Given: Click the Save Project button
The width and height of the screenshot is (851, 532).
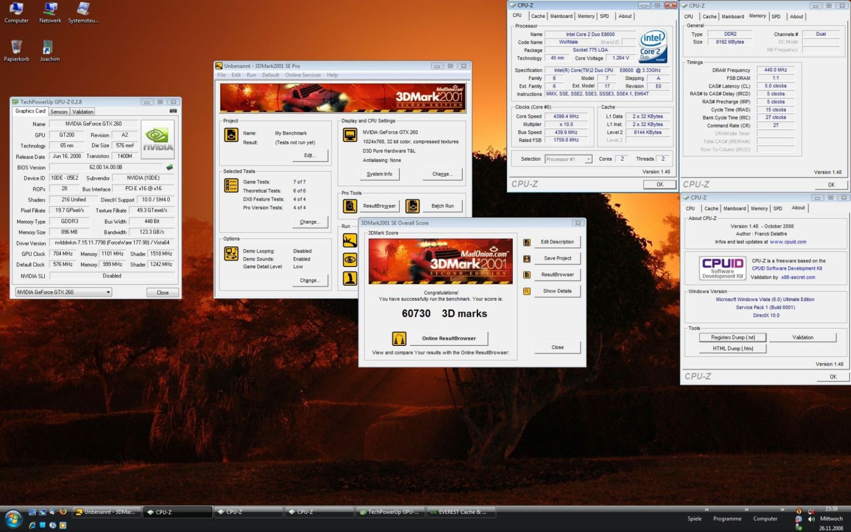Looking at the screenshot, I should click(558, 258).
